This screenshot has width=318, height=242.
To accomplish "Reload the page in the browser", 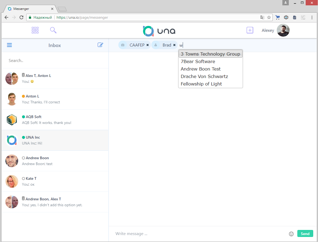I will (x=21, y=17).
